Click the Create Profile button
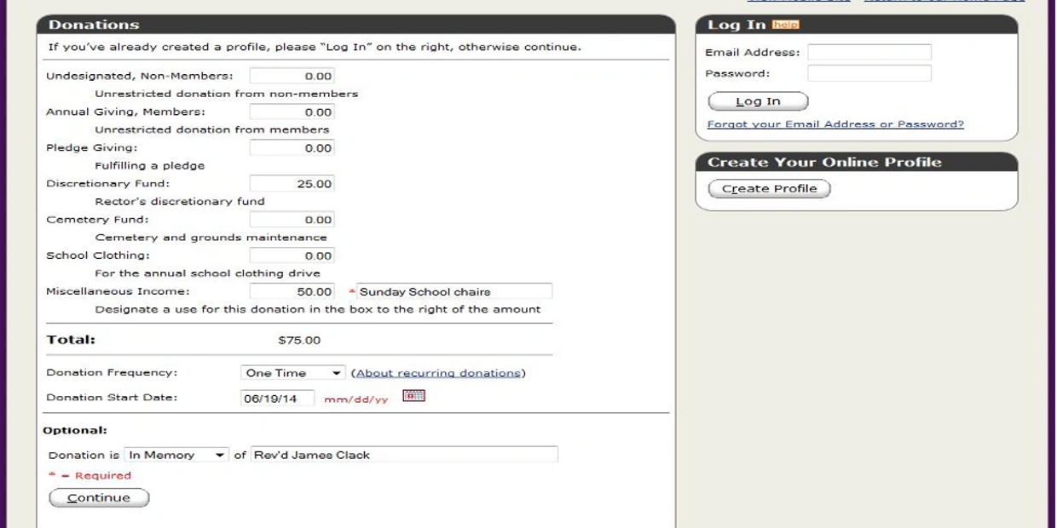1057x528 pixels. pyautogui.click(x=769, y=188)
